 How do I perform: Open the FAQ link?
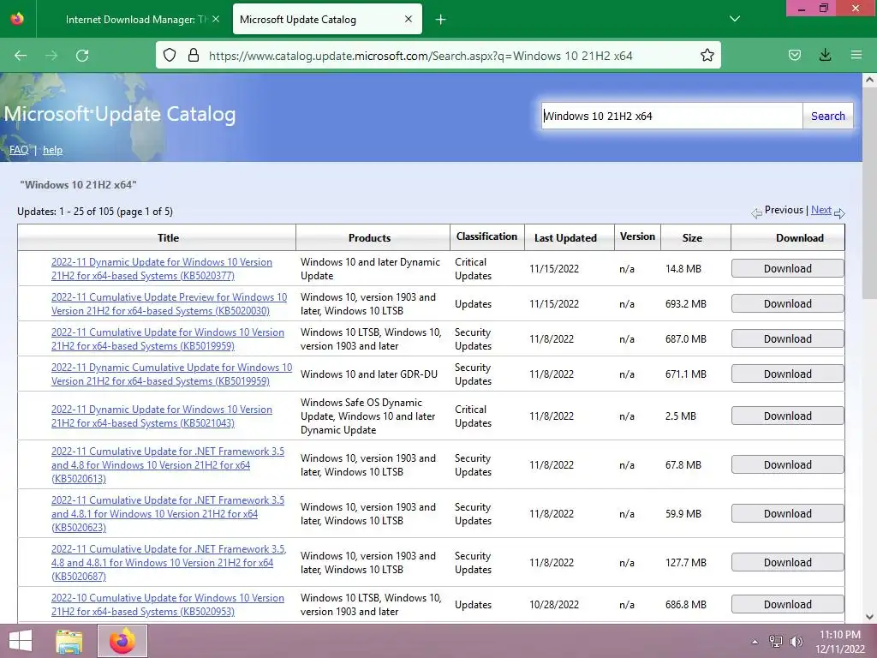(19, 150)
